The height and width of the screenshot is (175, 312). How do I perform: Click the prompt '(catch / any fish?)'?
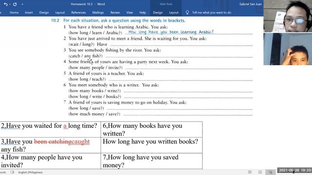click(86, 56)
